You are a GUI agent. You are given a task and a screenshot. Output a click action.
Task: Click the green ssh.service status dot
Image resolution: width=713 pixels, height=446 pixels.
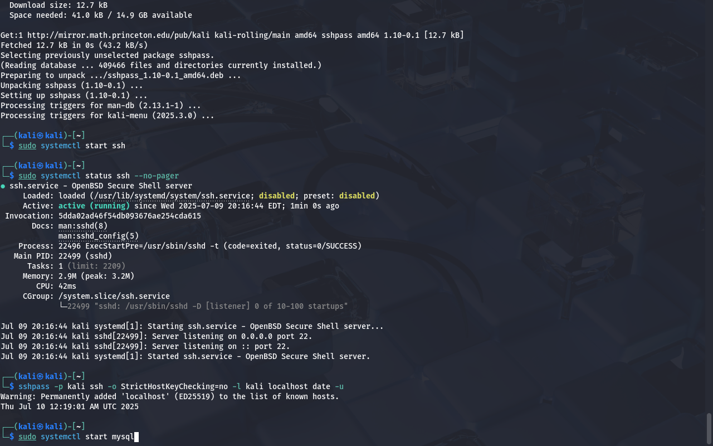3,186
